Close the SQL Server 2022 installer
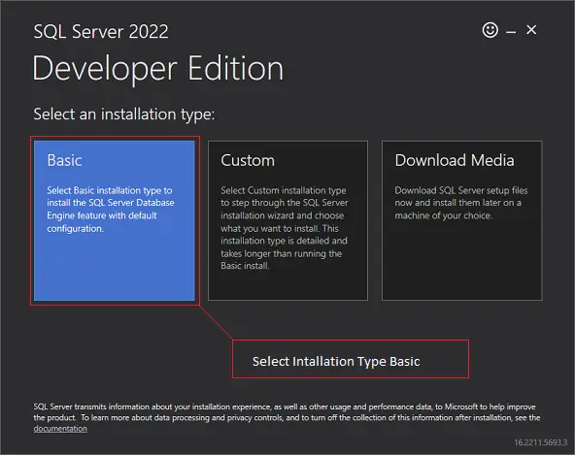Image resolution: width=575 pixels, height=455 pixels. click(531, 30)
